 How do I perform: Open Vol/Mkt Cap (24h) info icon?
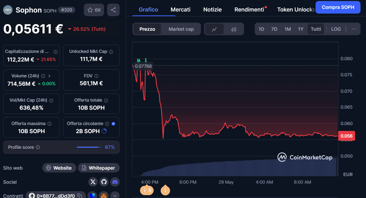51,100
